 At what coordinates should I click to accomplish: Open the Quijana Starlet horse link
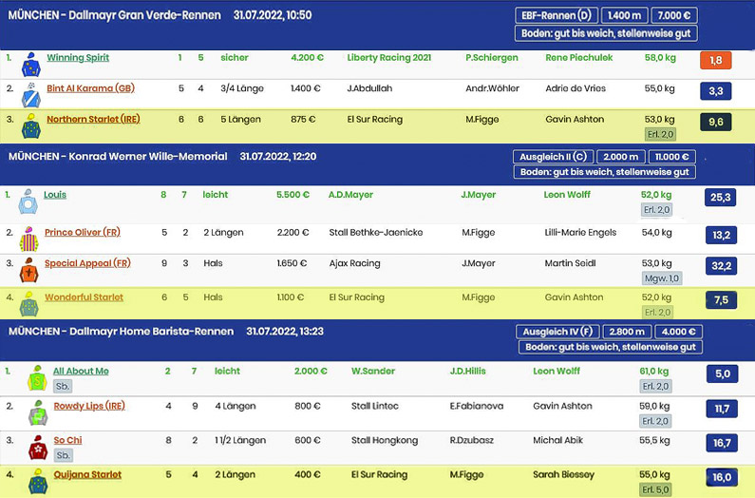tap(87, 474)
